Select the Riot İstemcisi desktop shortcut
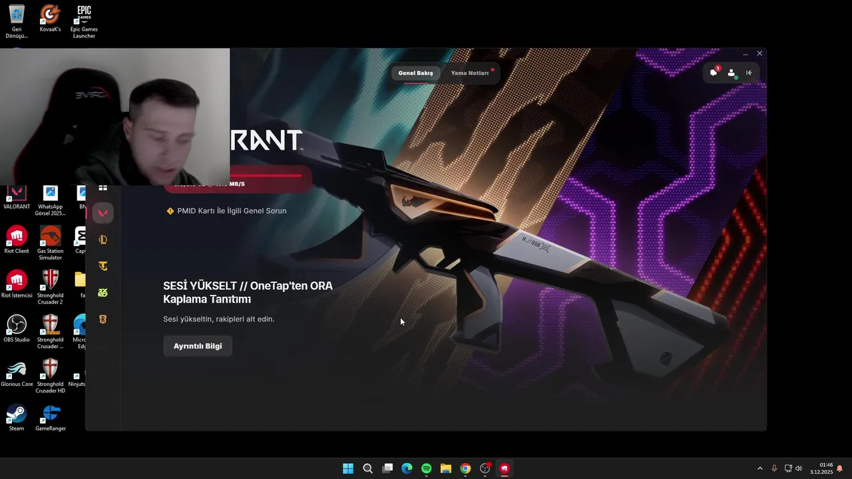Image resolution: width=852 pixels, height=479 pixels. click(17, 284)
